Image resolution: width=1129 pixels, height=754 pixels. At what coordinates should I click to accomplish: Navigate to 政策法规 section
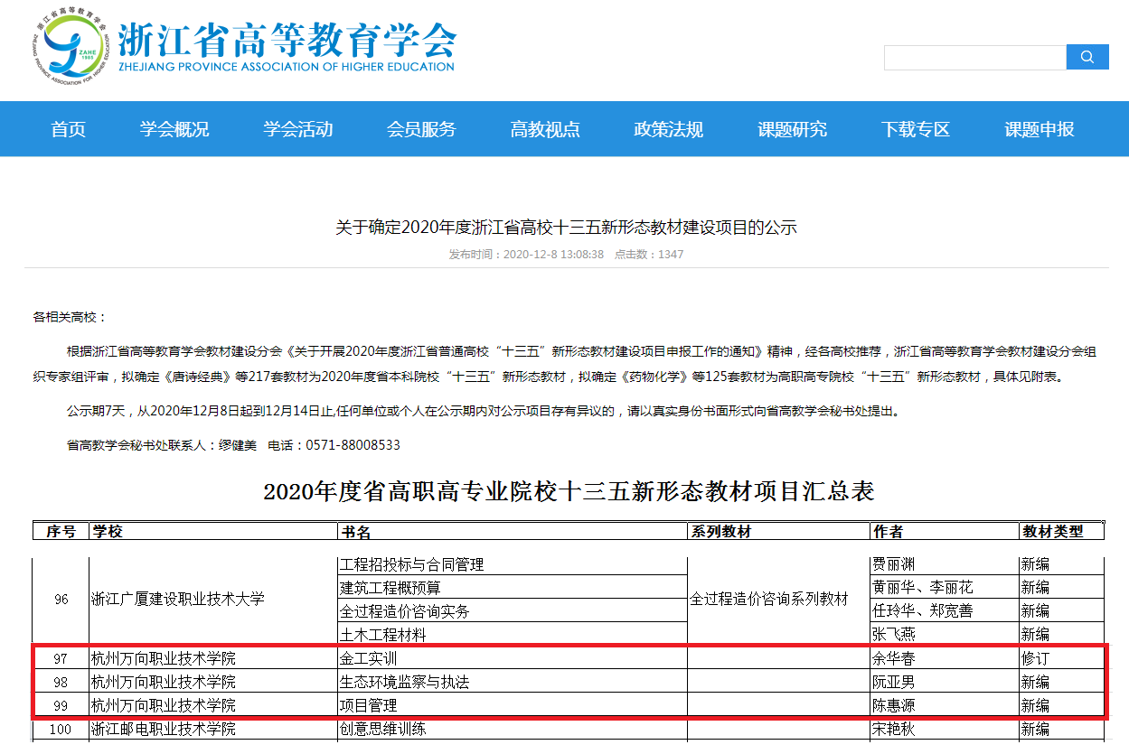tap(669, 129)
